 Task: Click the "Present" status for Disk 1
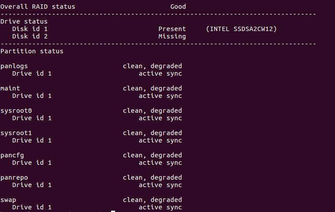pos(172,29)
